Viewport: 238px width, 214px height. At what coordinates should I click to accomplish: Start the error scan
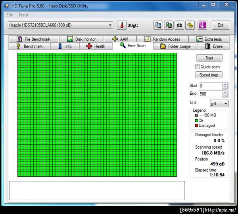[x=209, y=58]
